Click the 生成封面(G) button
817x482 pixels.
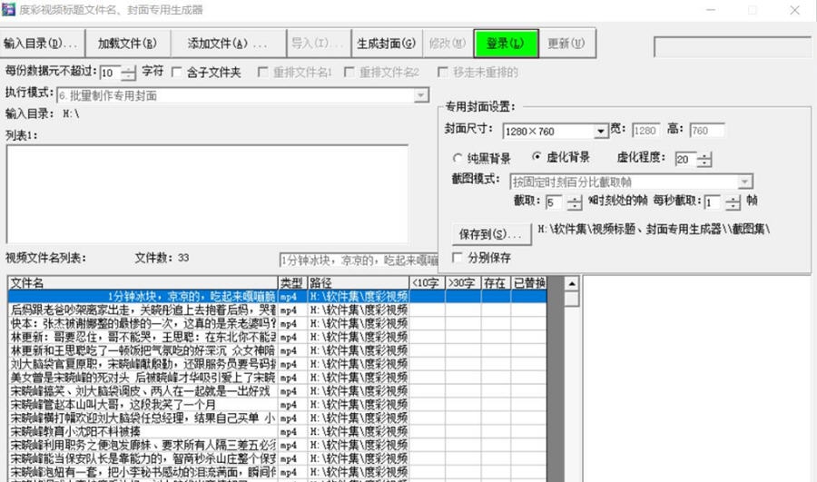[386, 44]
